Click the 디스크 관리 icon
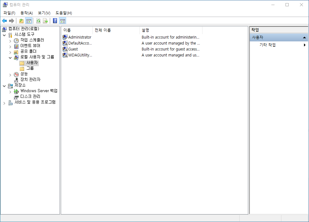This screenshot has width=309, height=222. point(16,97)
